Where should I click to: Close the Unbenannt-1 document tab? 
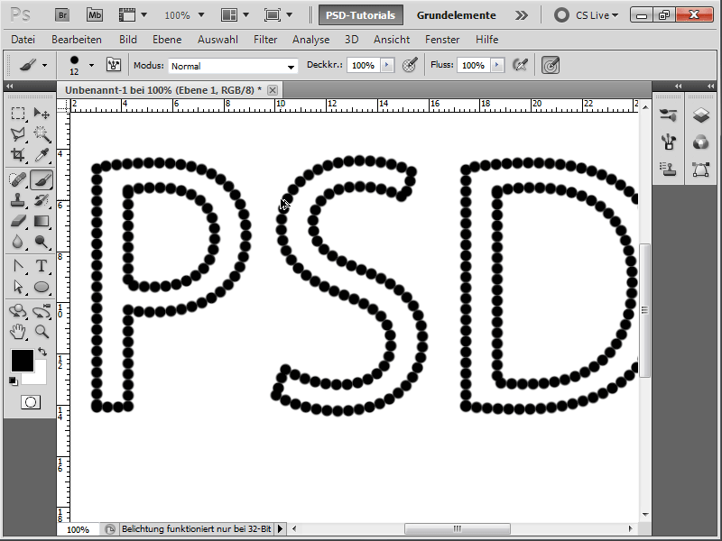tap(273, 90)
